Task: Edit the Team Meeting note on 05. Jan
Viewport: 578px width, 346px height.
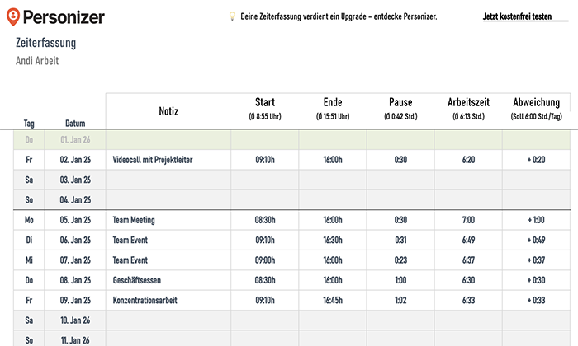Action: click(x=168, y=220)
